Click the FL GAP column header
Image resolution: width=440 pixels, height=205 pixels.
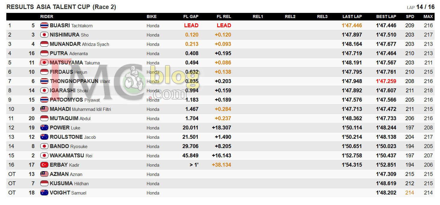191,16
